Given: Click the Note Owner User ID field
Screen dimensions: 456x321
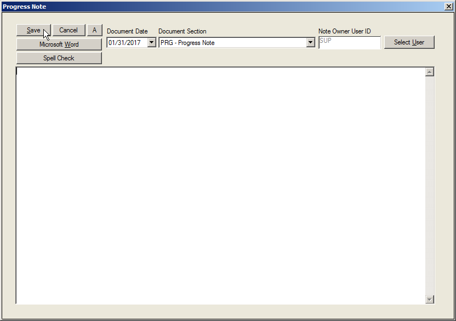Looking at the screenshot, I should pos(350,43).
